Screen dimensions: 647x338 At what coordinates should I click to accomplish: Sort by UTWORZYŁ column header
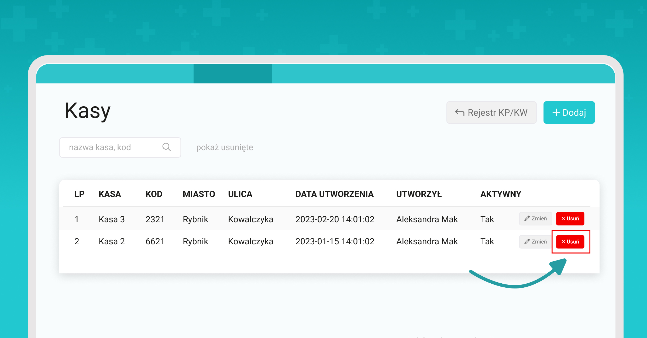point(419,194)
